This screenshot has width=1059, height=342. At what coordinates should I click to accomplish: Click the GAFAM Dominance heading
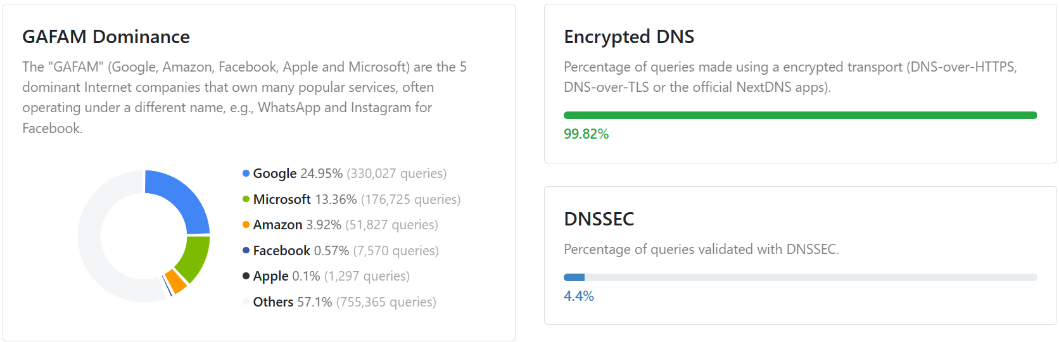[x=106, y=37]
